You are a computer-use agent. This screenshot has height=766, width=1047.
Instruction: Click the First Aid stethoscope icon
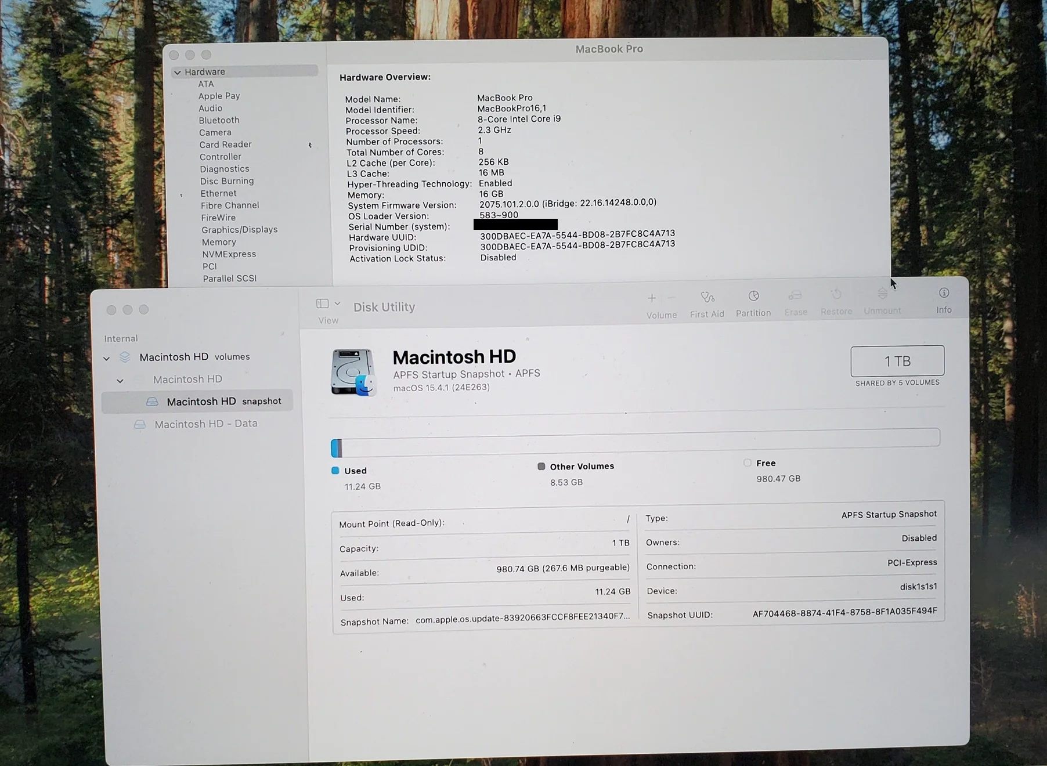[x=707, y=297]
